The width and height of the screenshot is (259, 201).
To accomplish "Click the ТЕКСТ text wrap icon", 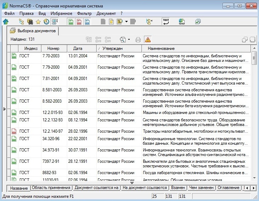I will click(x=166, y=22).
